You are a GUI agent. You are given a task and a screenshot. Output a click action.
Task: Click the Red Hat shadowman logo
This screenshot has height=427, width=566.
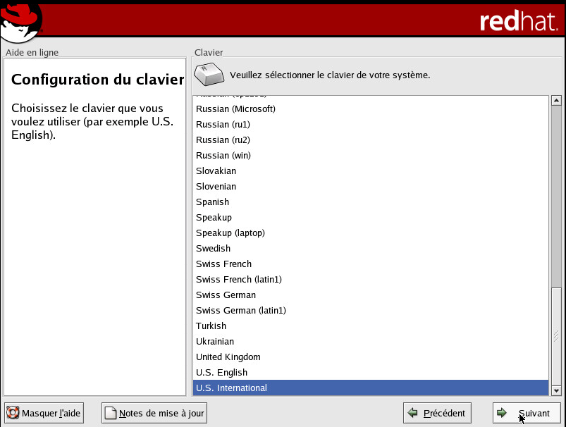pos(21,23)
